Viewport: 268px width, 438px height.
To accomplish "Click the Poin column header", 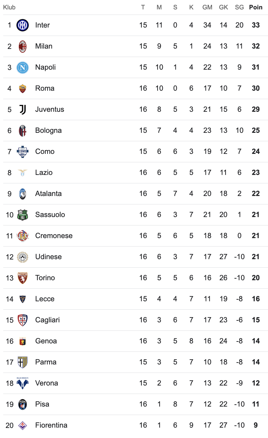I will click(x=256, y=7).
